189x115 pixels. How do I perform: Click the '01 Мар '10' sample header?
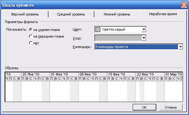174,74
